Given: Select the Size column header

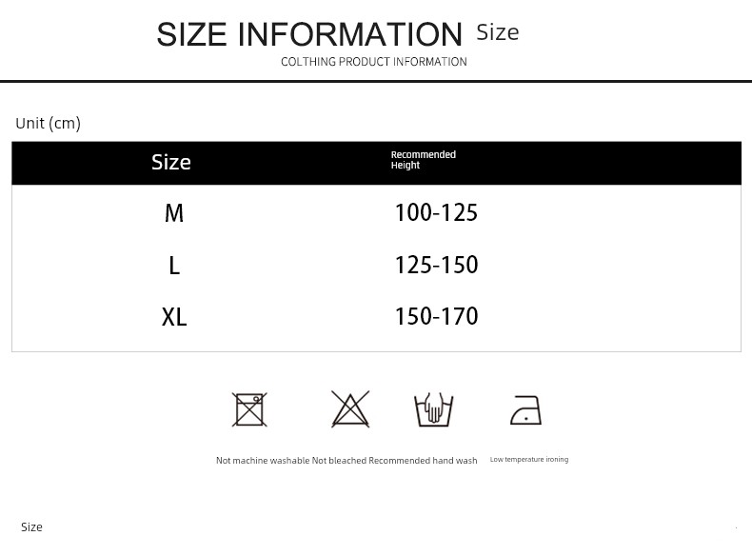Looking at the screenshot, I should point(171,162).
